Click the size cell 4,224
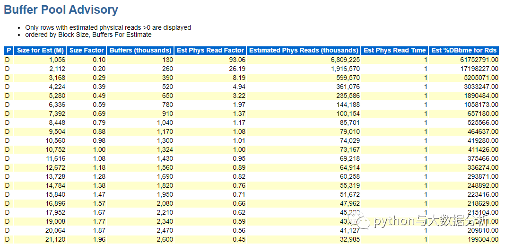Image resolution: width=505 pixels, height=244 pixels. pyautogui.click(x=57, y=87)
